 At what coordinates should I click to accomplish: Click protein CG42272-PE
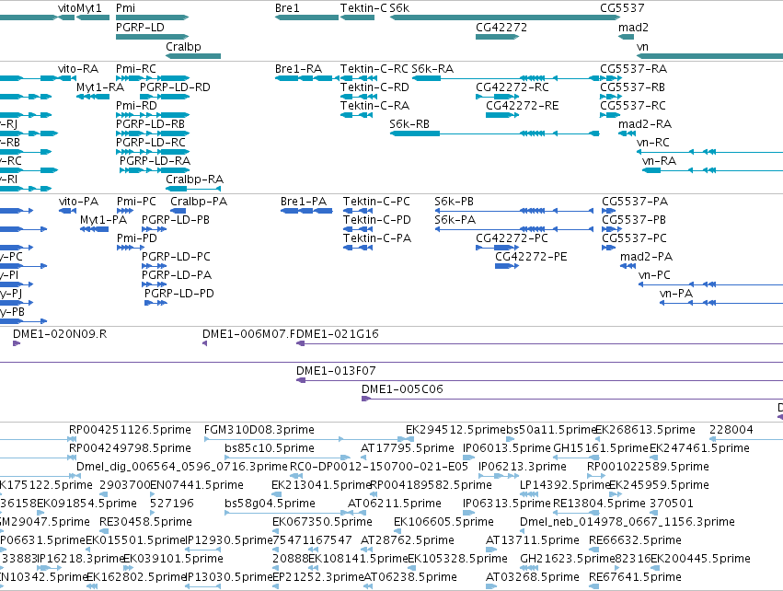[x=531, y=257]
